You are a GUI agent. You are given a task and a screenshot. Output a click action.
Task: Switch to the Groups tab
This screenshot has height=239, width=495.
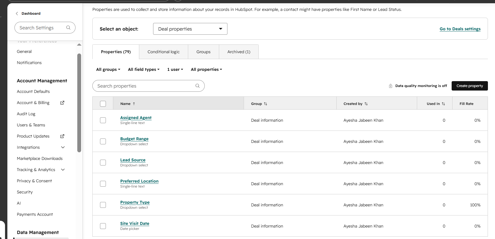point(204,52)
